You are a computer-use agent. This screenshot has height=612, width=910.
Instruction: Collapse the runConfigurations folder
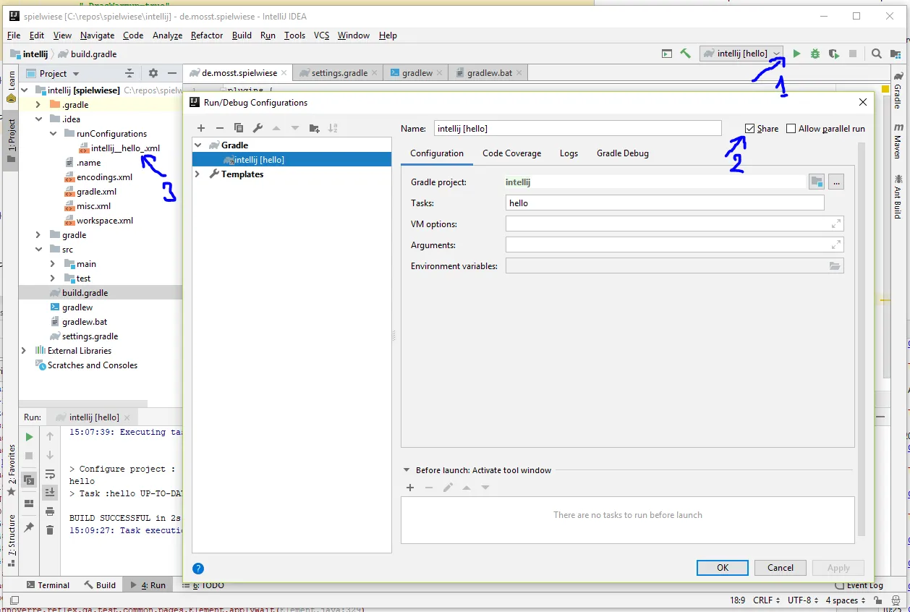(53, 134)
